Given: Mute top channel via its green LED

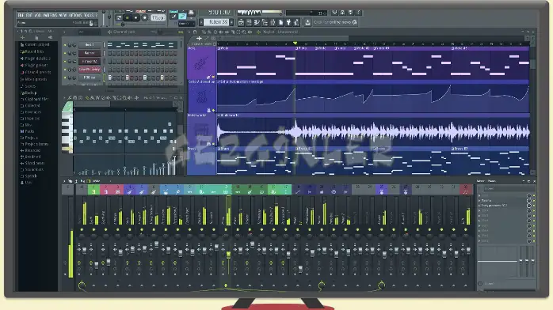Looking at the screenshot, I should pos(65,45).
